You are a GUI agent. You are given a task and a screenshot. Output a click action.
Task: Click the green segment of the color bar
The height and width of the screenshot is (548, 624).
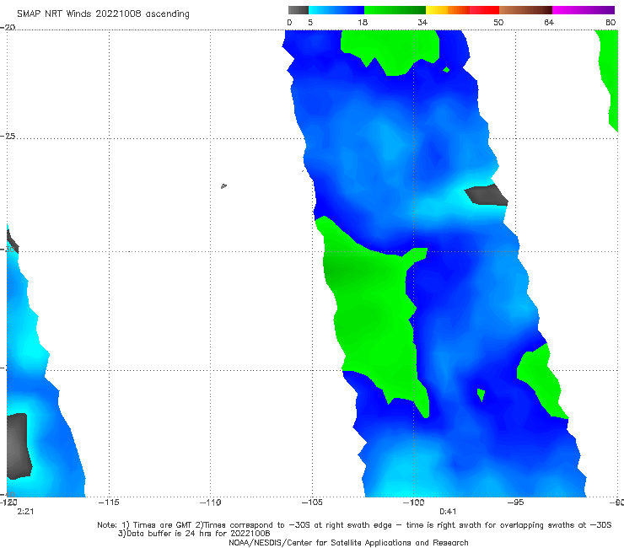(395, 10)
